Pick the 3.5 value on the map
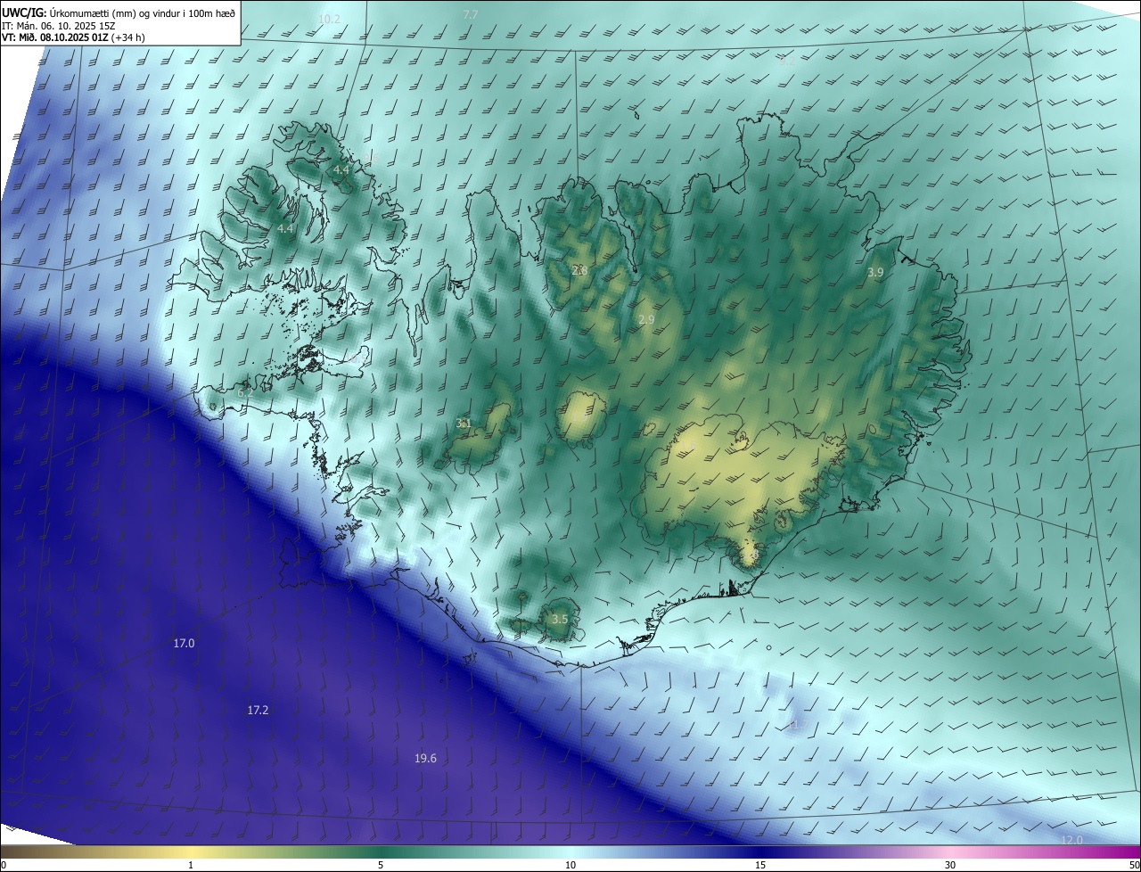This screenshot has width=1141, height=872. pyautogui.click(x=559, y=619)
